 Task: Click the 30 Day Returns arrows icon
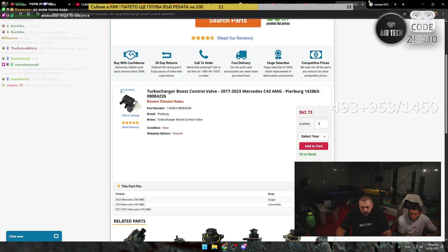click(x=166, y=55)
